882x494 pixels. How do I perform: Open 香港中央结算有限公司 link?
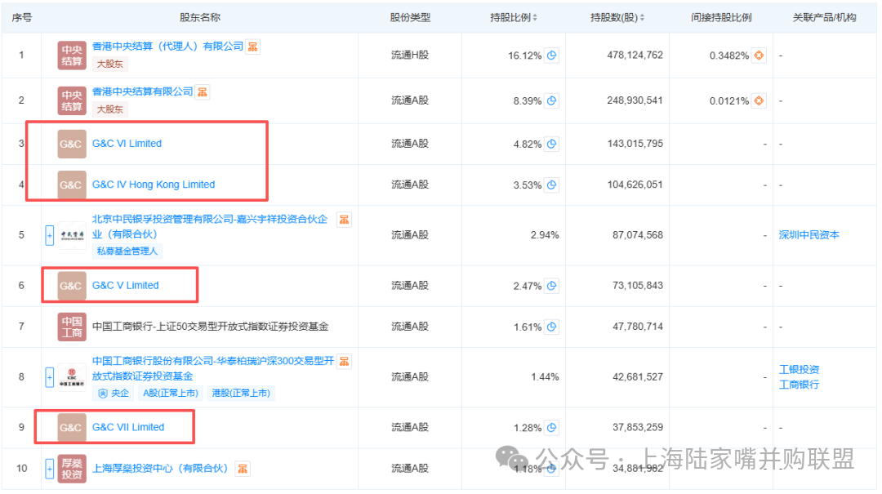[x=142, y=91]
